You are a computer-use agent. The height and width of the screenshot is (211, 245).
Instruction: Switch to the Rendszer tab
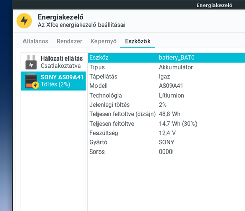click(x=69, y=41)
